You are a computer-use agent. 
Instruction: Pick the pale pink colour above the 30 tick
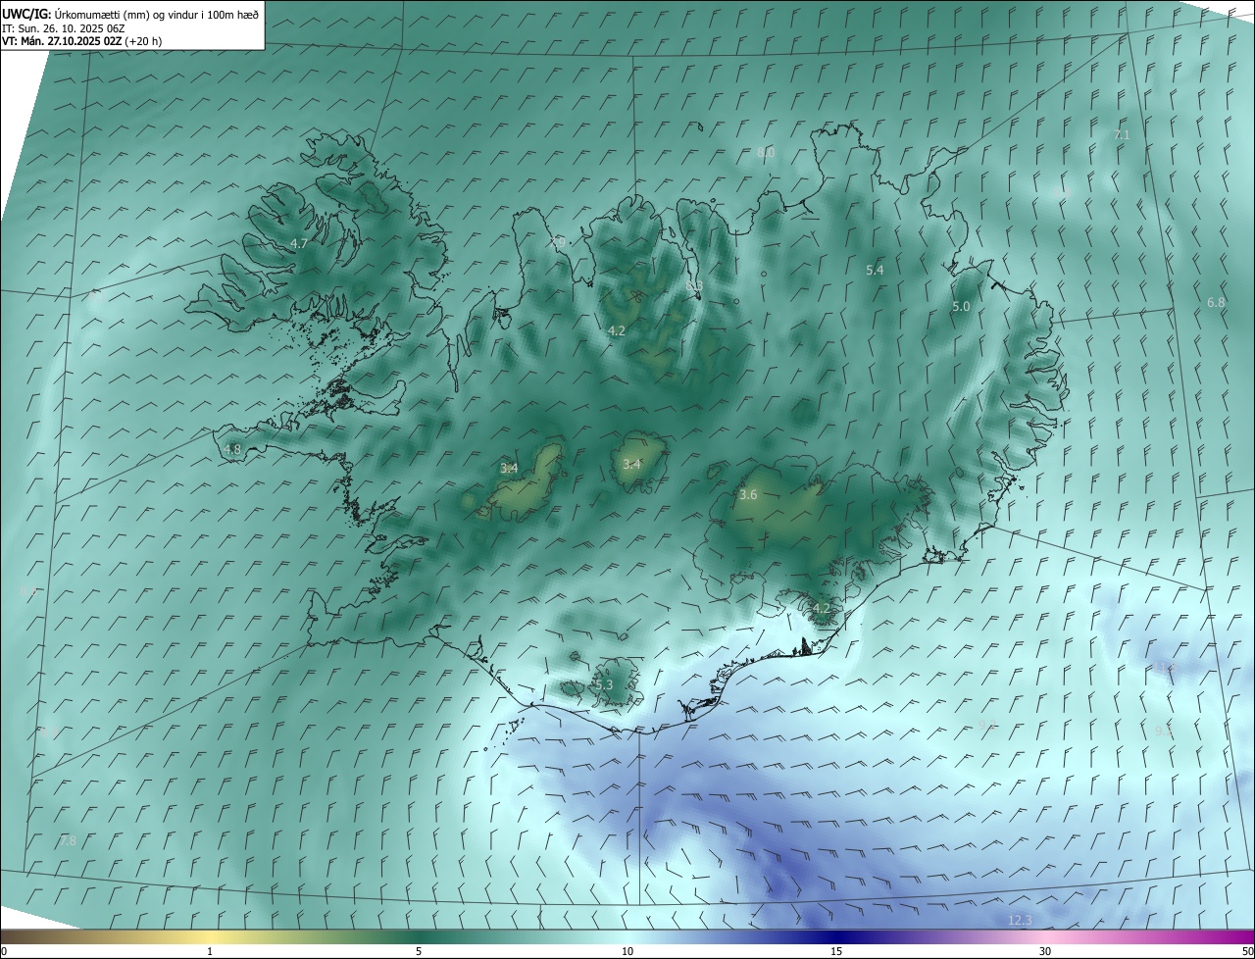pyautogui.click(x=1045, y=936)
